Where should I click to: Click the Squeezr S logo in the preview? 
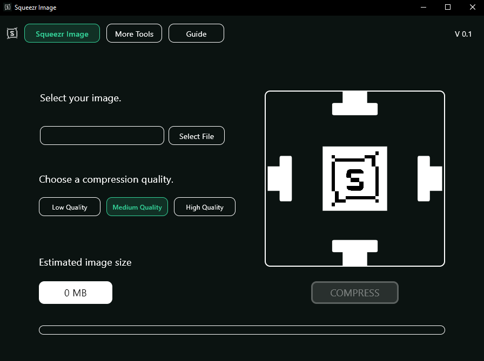tap(355, 179)
